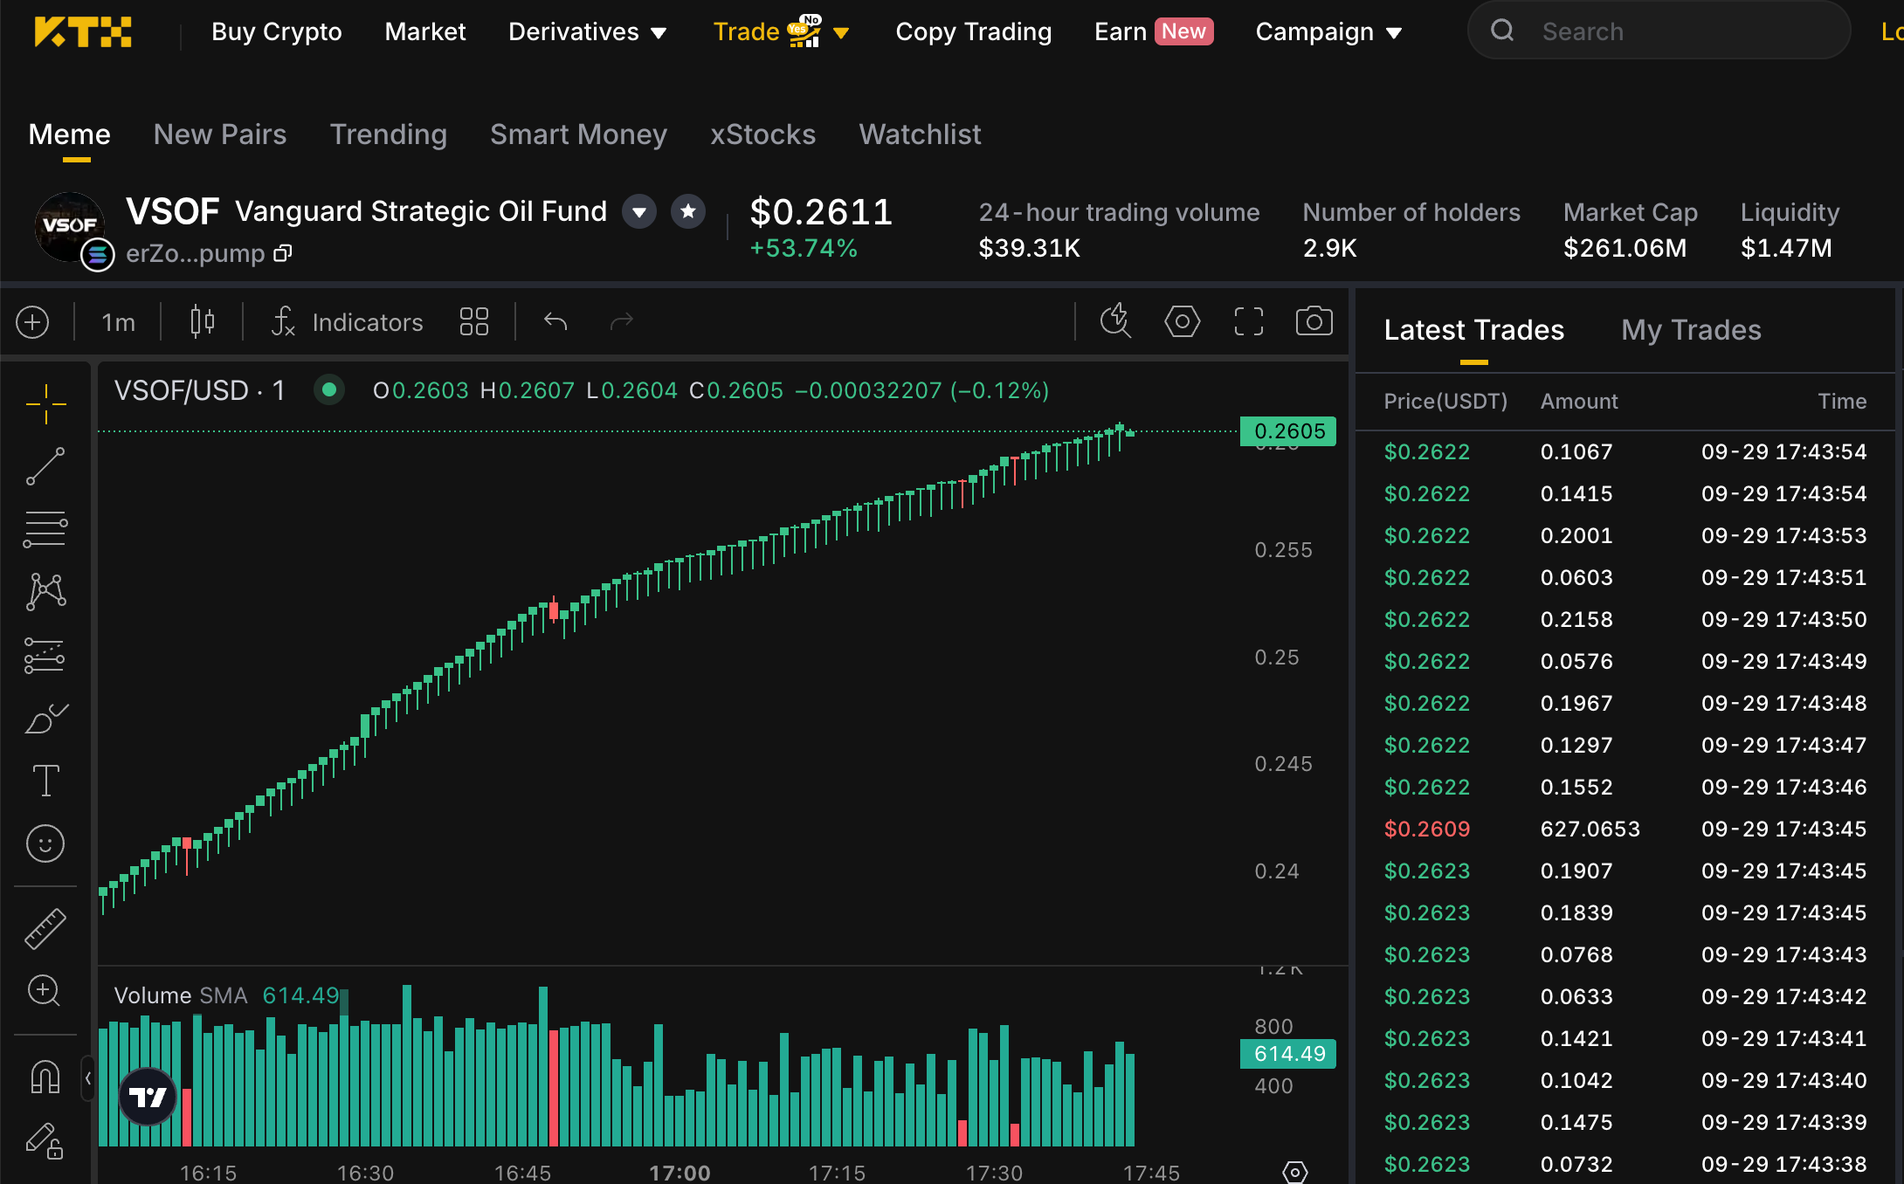Switch to the Watchlist tab
Viewport: 1904px width, 1184px height.
click(x=920, y=134)
